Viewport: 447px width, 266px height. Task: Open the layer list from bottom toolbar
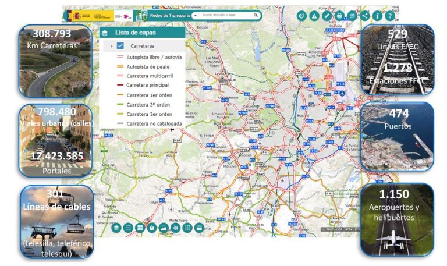116,228
